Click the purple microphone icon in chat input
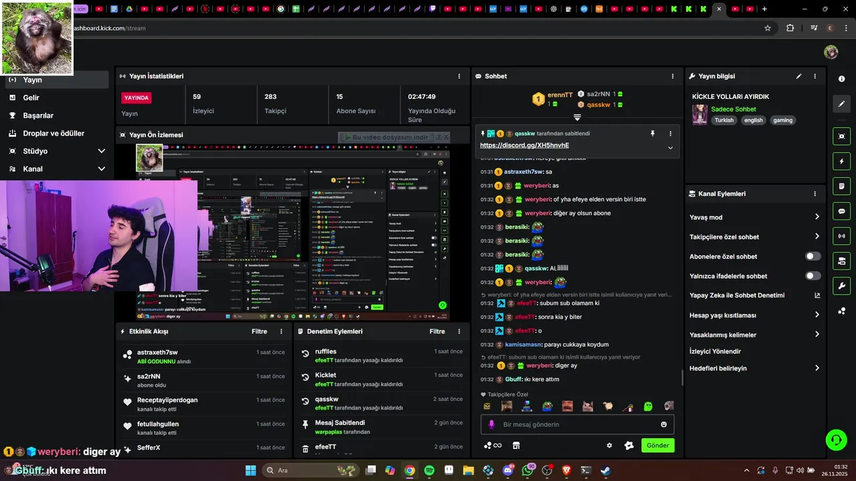 (x=492, y=424)
